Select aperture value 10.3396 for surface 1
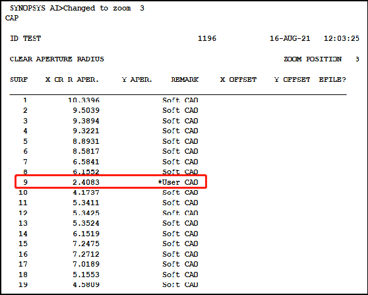 [84, 100]
